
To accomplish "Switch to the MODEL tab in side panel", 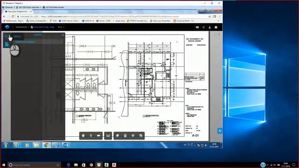I will (17, 36).
